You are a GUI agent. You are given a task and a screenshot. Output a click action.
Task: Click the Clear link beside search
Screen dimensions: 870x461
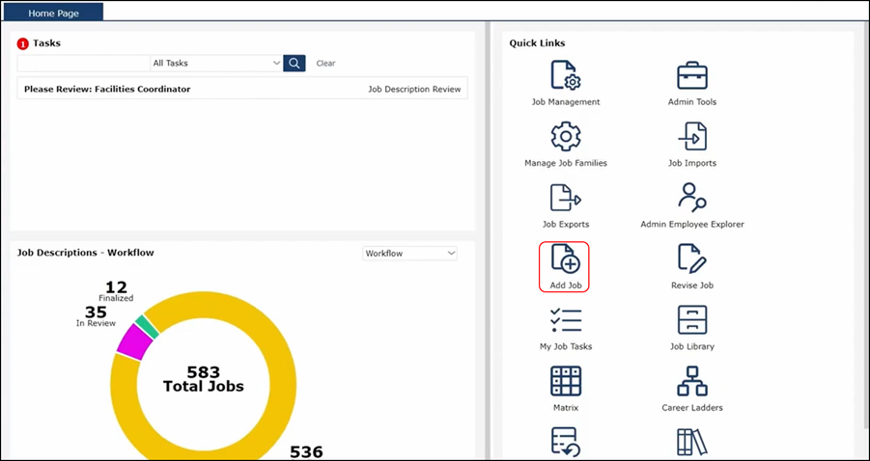tap(325, 64)
